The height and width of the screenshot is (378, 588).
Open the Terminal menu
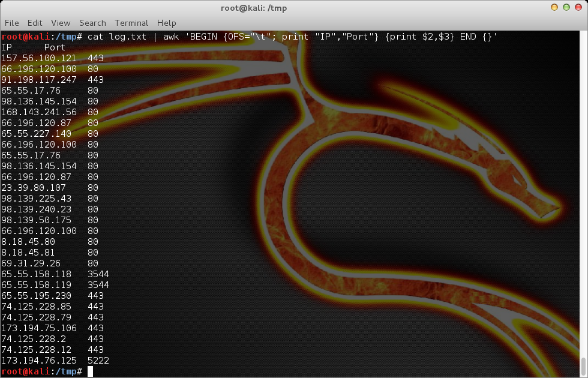(131, 23)
